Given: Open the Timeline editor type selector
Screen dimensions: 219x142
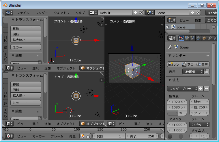Looking at the screenshot, I should click(9, 136).
